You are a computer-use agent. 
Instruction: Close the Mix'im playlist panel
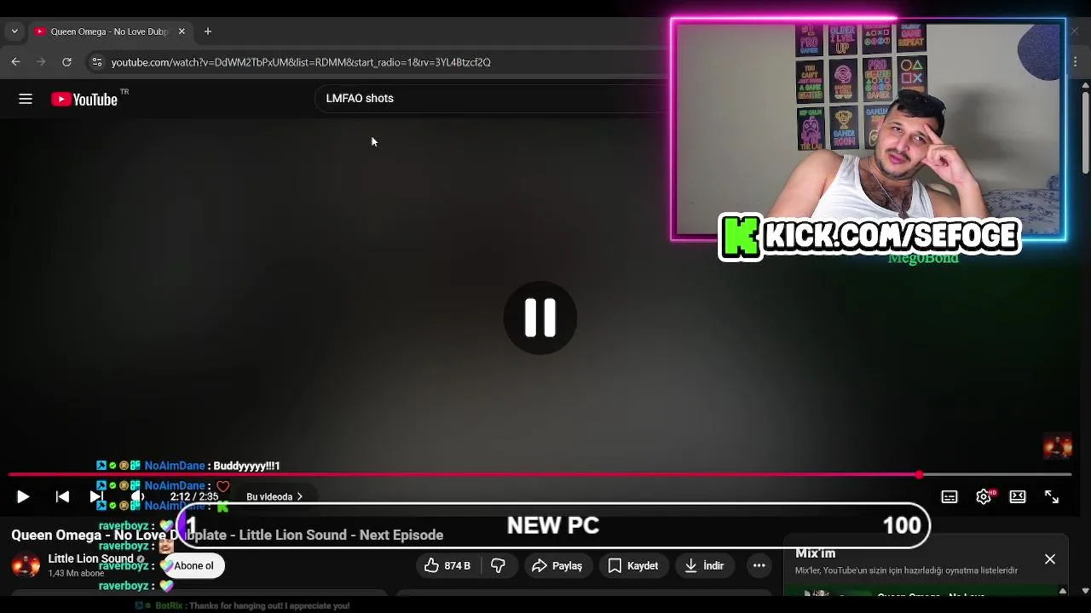pos(1050,559)
